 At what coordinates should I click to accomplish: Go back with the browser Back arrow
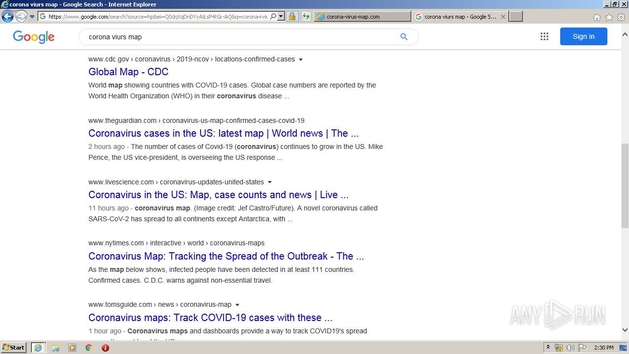pyautogui.click(x=7, y=17)
